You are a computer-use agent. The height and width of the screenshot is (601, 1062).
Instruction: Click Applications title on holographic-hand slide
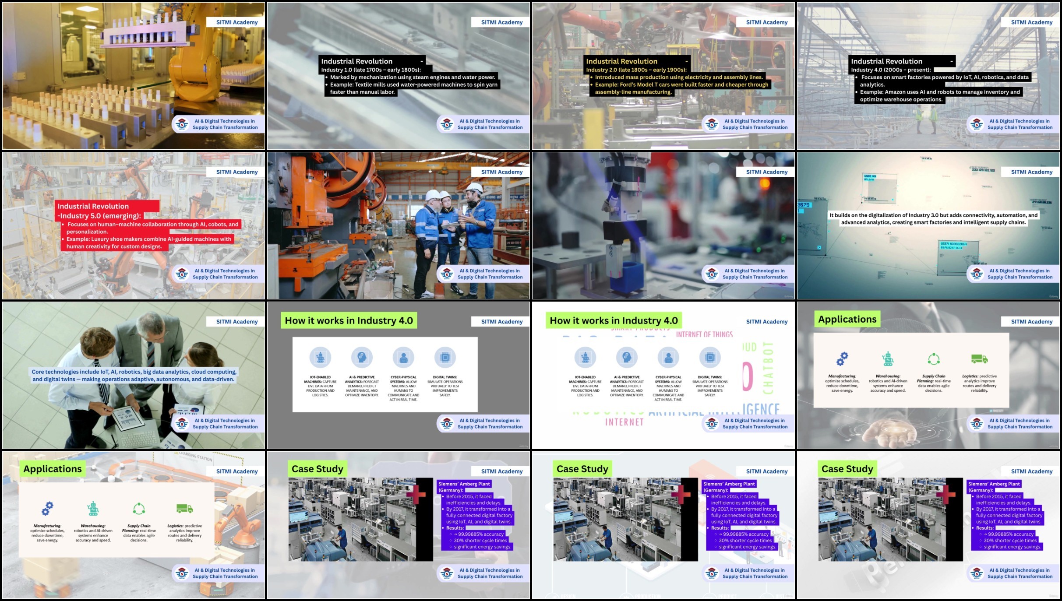pyautogui.click(x=847, y=319)
